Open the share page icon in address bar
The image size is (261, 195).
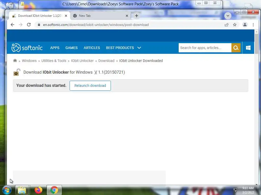click(x=227, y=25)
